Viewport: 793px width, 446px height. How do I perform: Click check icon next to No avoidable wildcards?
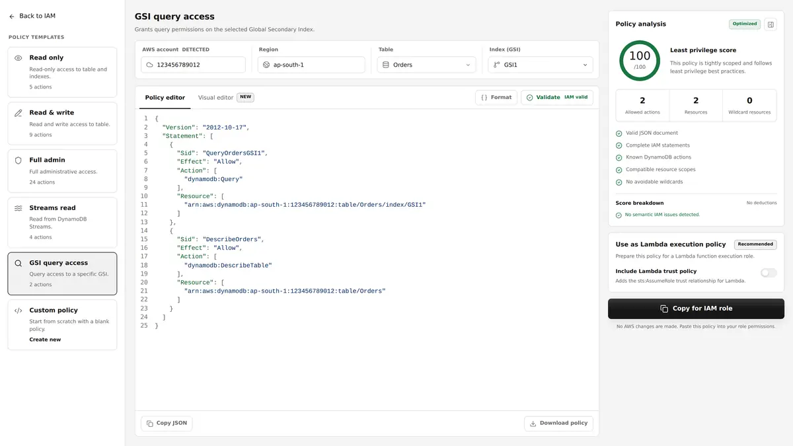[619, 182]
